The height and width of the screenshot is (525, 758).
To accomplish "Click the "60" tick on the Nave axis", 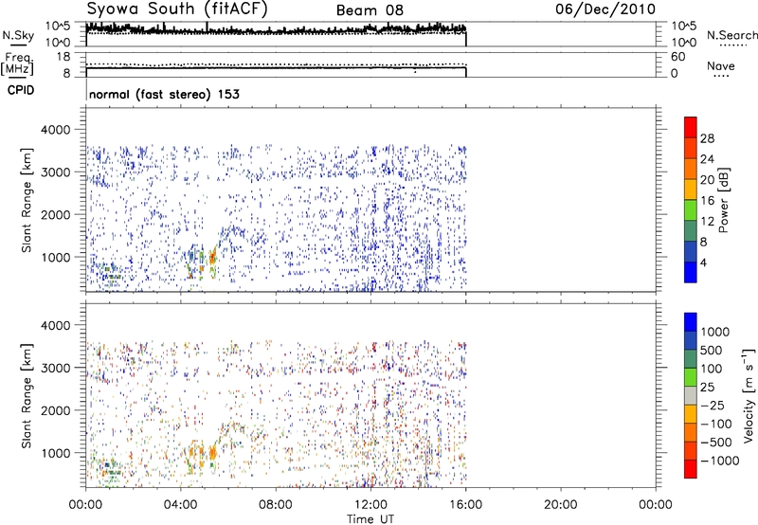I will [677, 57].
